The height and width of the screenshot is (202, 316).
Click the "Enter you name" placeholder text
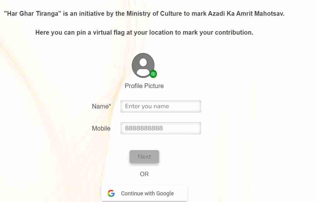point(147,106)
